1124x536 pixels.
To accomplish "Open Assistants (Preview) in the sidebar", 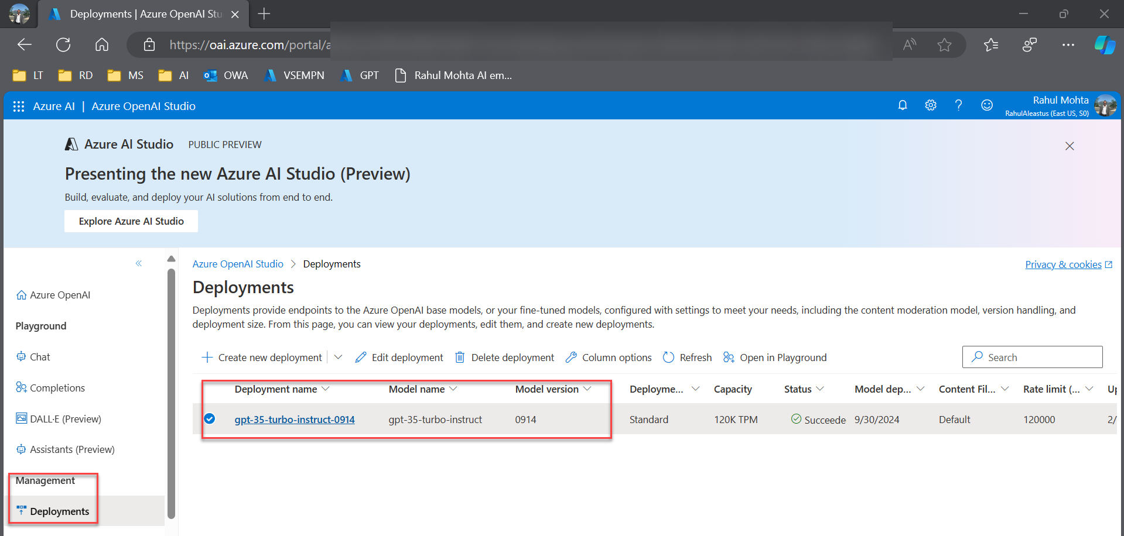I will pos(65,449).
